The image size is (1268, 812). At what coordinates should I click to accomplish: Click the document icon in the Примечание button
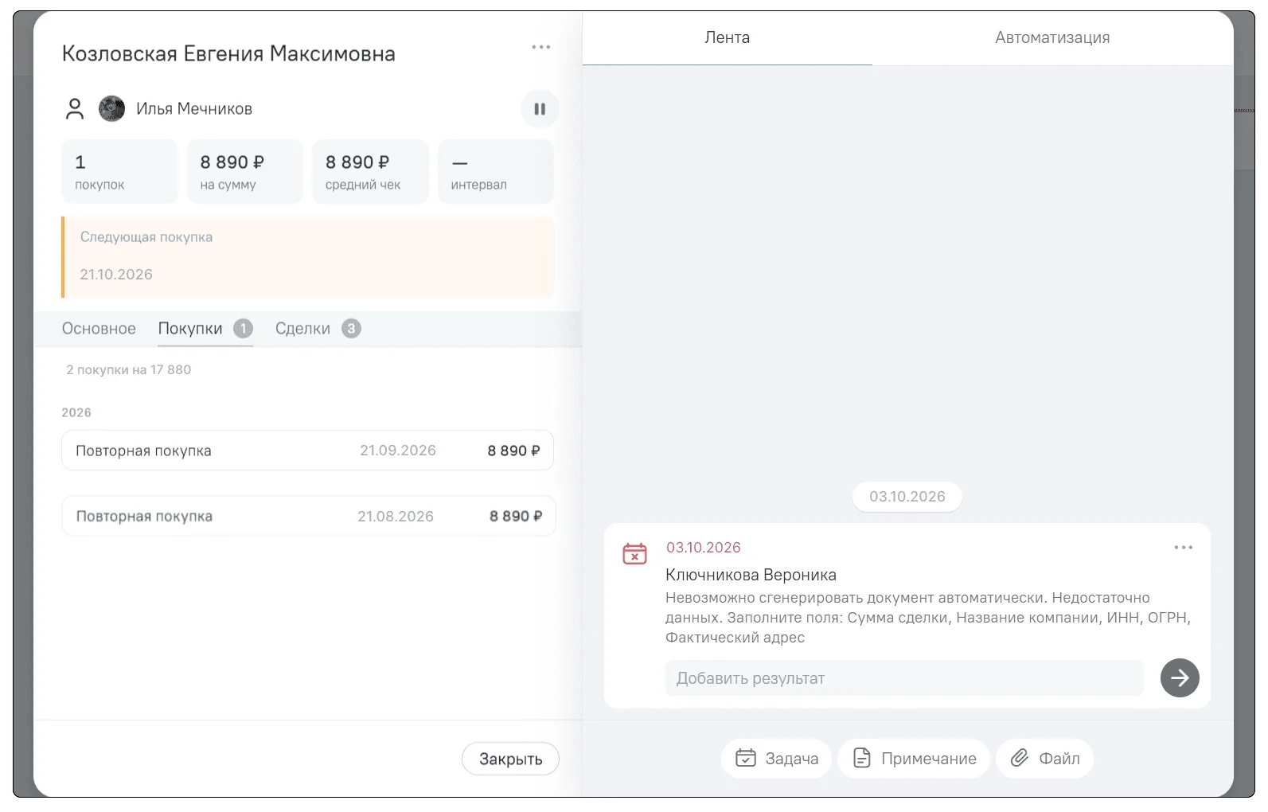861,758
